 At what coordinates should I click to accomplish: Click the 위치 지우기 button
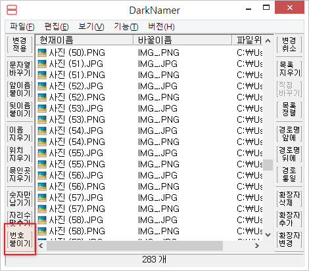tap(20, 154)
